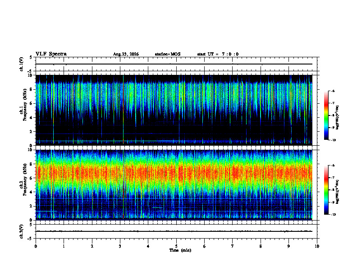Click time-axis tick label "2"
This screenshot has width=357, height=276.
pyautogui.click(x=92, y=246)
